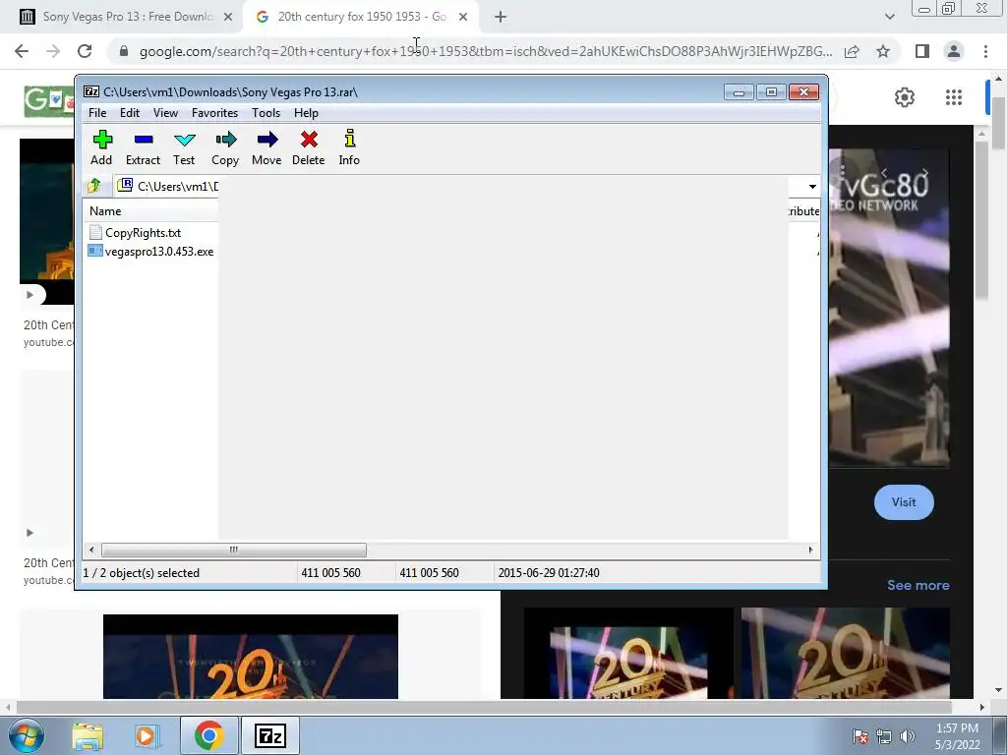
Task: Click the share page icon in address bar
Action: pos(852,51)
